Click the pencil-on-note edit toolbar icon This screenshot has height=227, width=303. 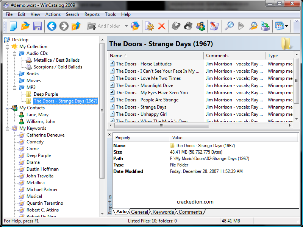tap(214, 26)
